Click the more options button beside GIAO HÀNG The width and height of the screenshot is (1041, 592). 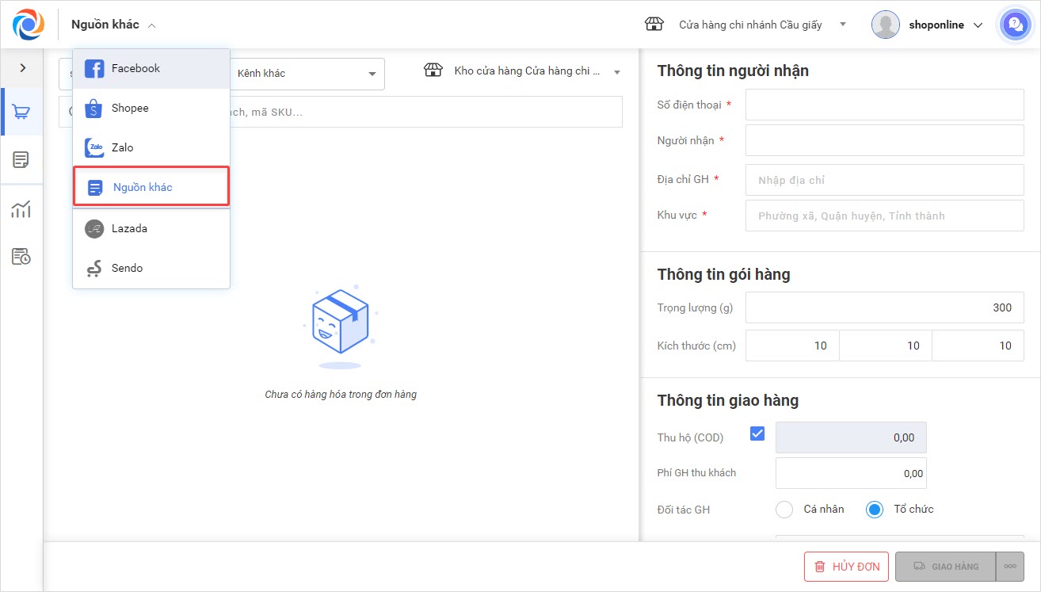tap(1010, 567)
